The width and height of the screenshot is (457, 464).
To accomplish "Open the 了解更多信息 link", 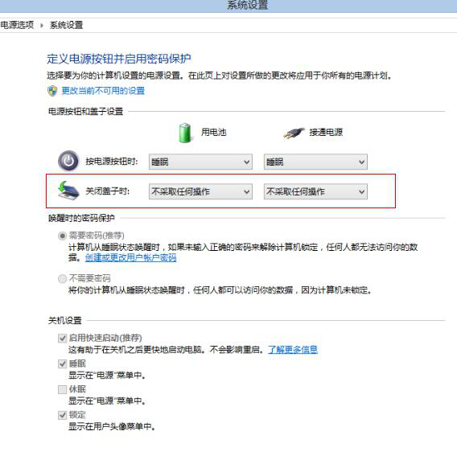I will click(x=293, y=350).
